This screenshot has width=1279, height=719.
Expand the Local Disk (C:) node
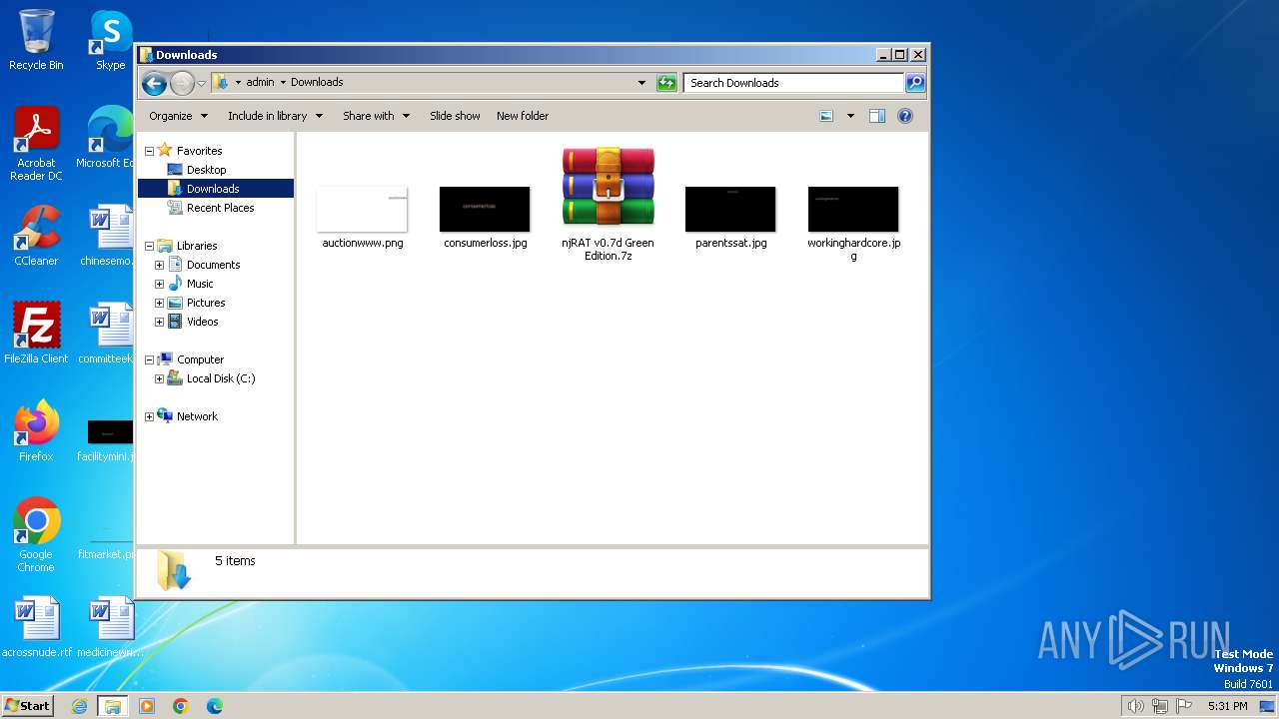click(159, 378)
